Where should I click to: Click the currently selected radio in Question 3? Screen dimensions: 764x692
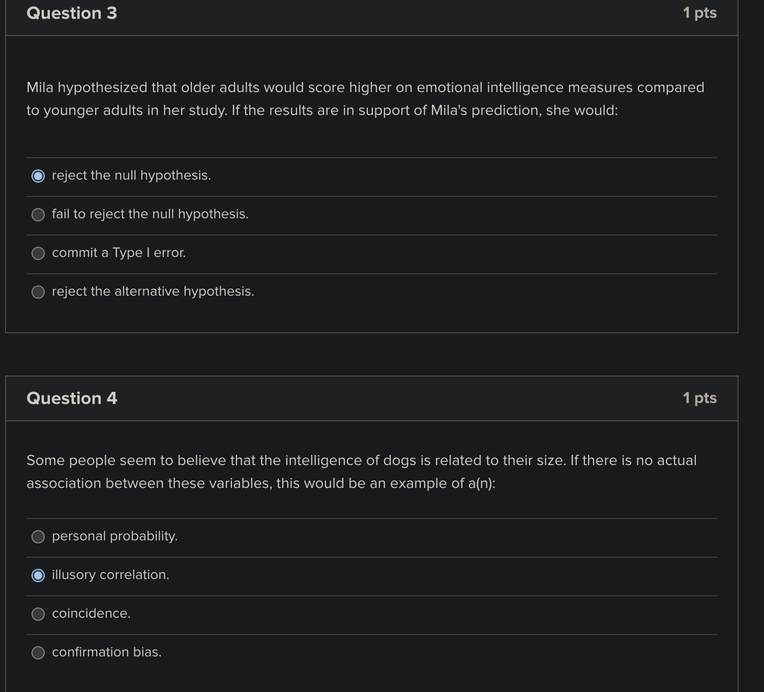point(38,176)
